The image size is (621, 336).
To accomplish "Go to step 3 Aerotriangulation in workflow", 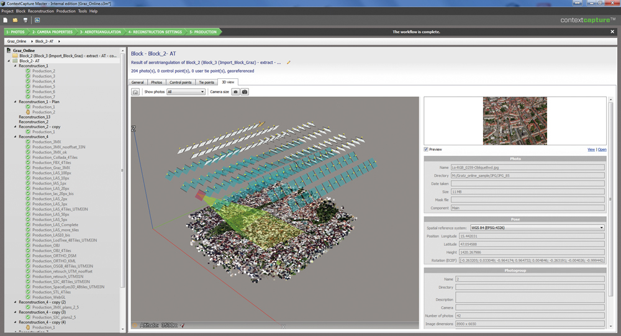I will click(101, 32).
